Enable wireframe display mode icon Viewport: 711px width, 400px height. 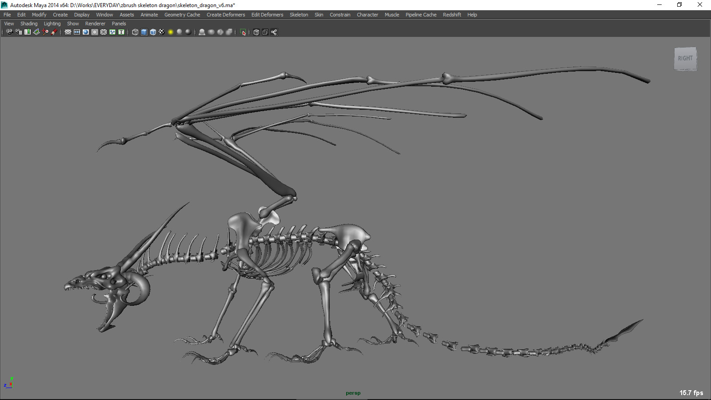135,32
